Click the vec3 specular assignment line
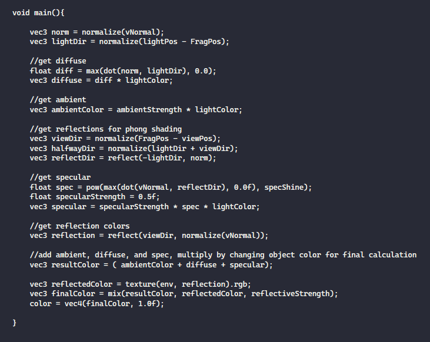The width and height of the screenshot is (430, 342). point(145,207)
